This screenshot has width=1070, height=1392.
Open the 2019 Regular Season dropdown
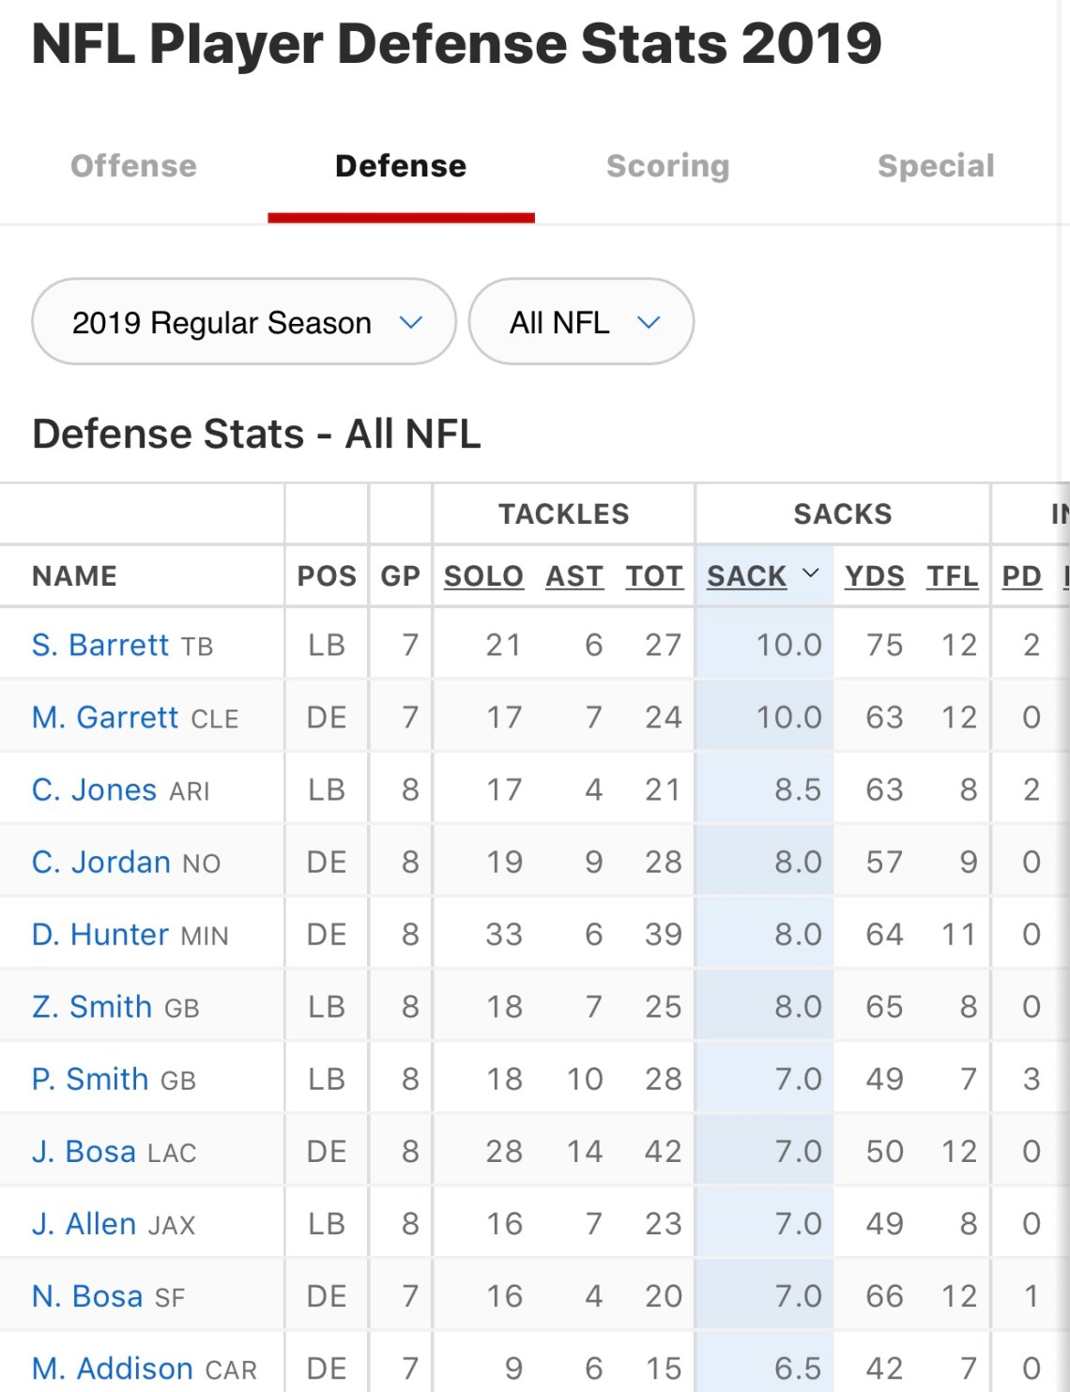[x=243, y=322]
